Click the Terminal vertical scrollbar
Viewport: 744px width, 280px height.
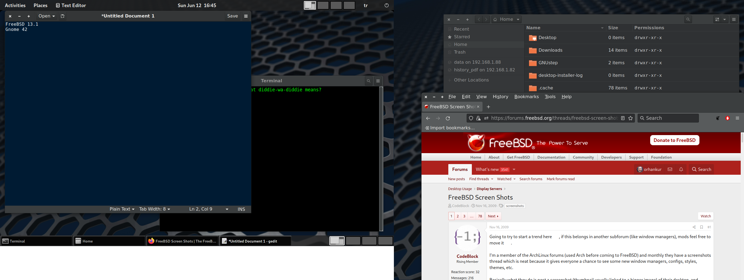point(381,159)
